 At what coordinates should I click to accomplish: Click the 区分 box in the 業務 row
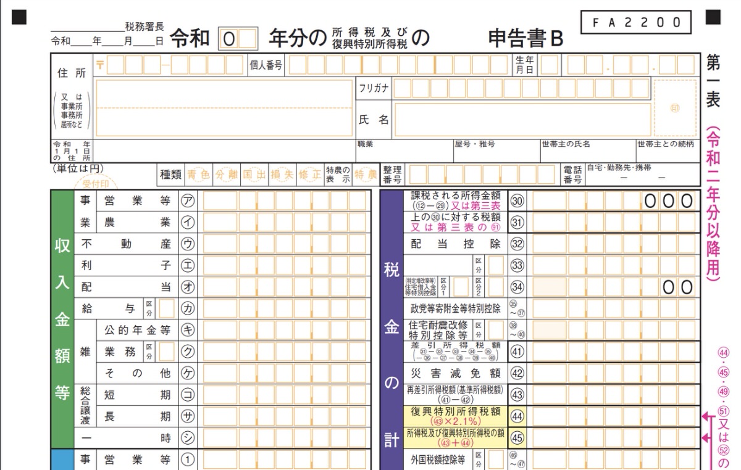coord(166,352)
